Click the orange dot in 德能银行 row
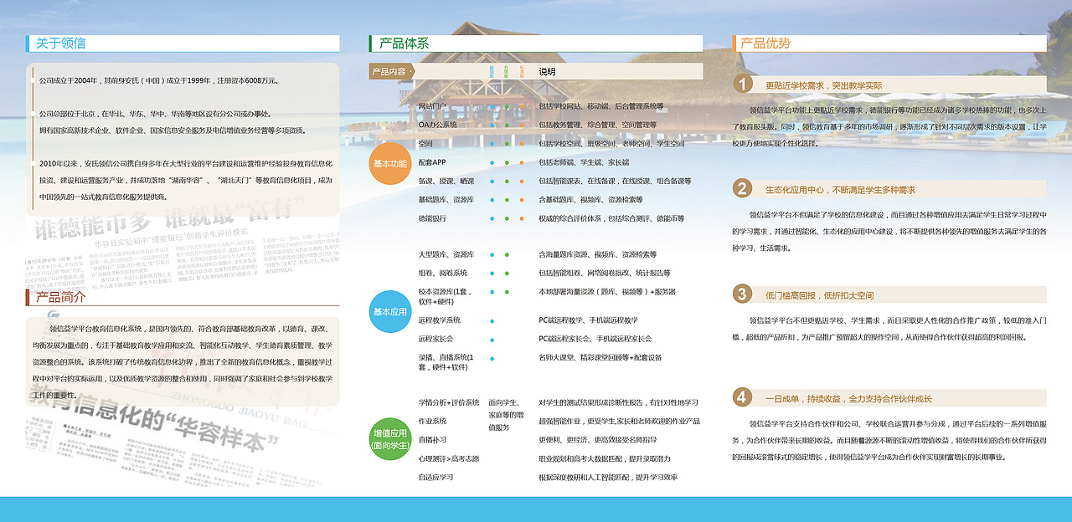The width and height of the screenshot is (1072, 522). click(x=522, y=218)
